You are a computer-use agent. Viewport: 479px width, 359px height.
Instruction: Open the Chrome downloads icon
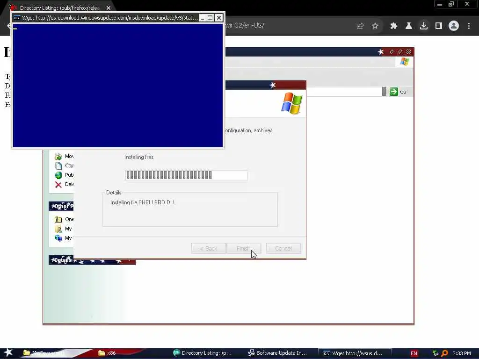[x=424, y=26]
